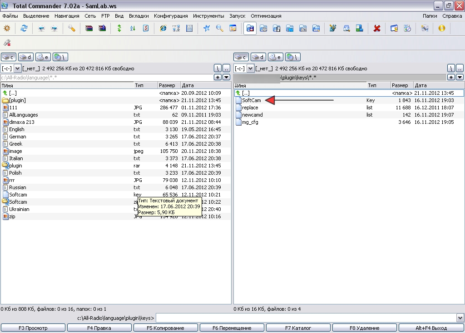Go to root directory in left panel
This screenshot has height=333, width=465.
(x=218, y=69)
